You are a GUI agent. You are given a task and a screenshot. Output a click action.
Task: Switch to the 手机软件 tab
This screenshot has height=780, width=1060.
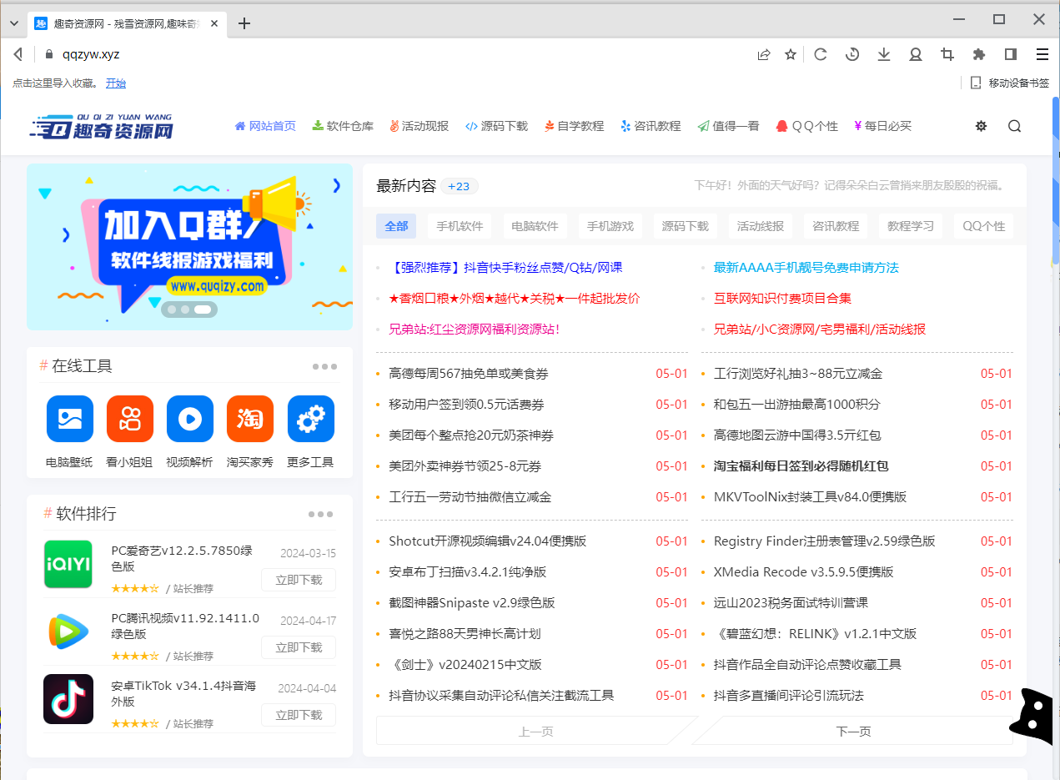(460, 225)
